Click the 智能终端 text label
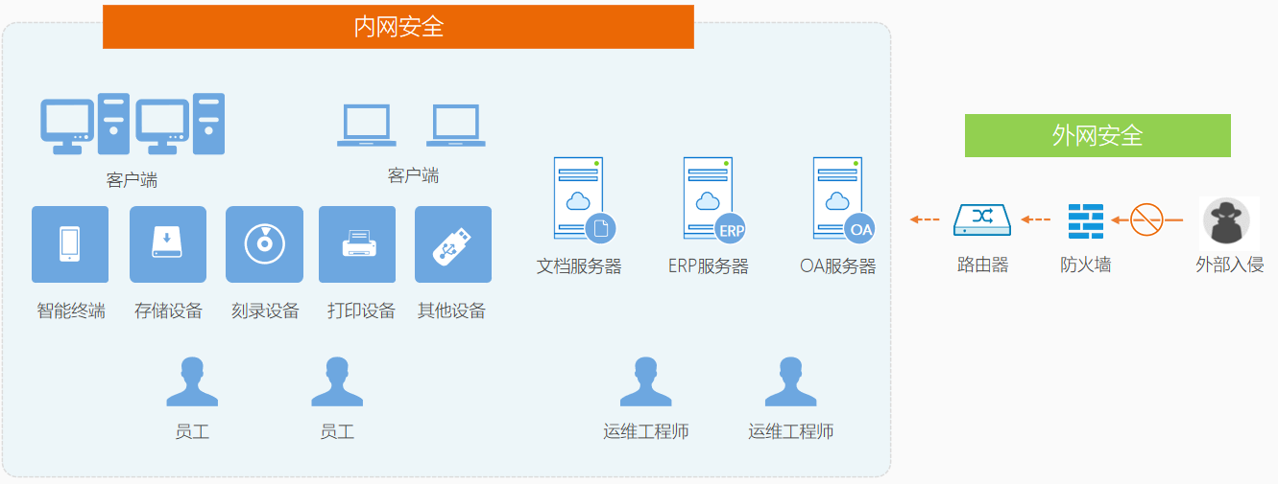 [x=71, y=311]
